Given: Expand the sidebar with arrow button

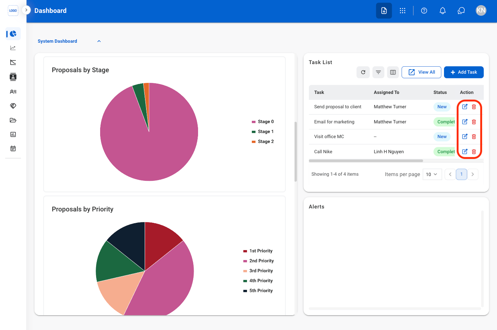Looking at the screenshot, I should (26, 10).
